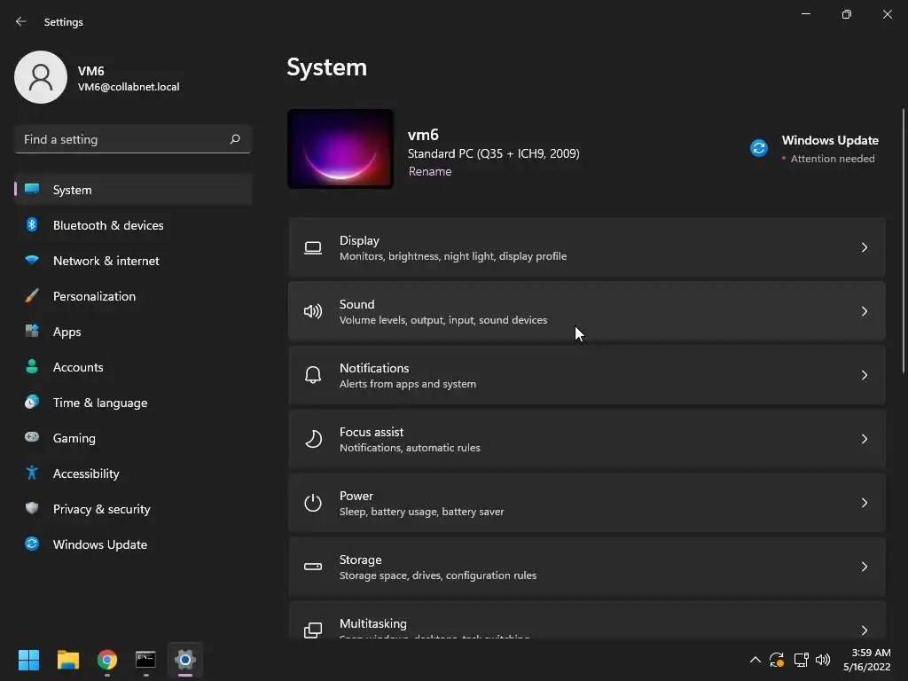The image size is (908, 681).
Task: Click the Gaming controller icon
Action: click(x=32, y=437)
